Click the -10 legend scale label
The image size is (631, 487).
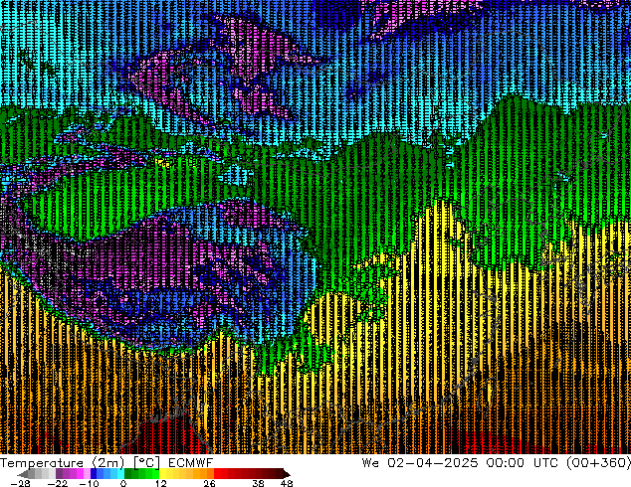click(89, 483)
